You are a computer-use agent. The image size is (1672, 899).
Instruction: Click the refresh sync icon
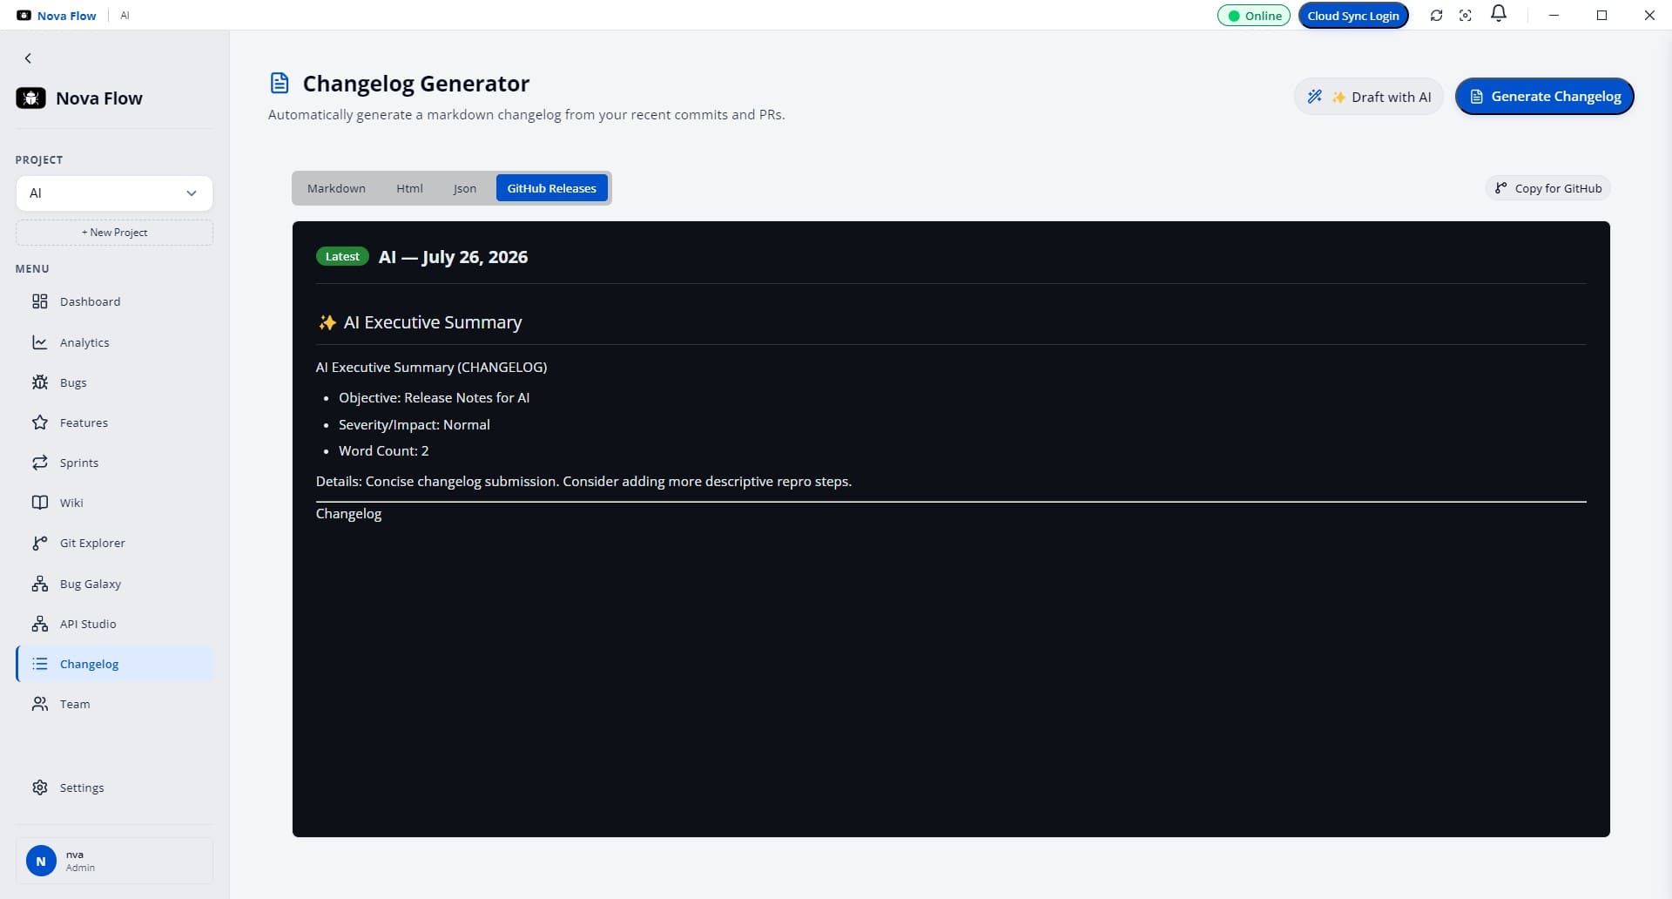coord(1436,16)
